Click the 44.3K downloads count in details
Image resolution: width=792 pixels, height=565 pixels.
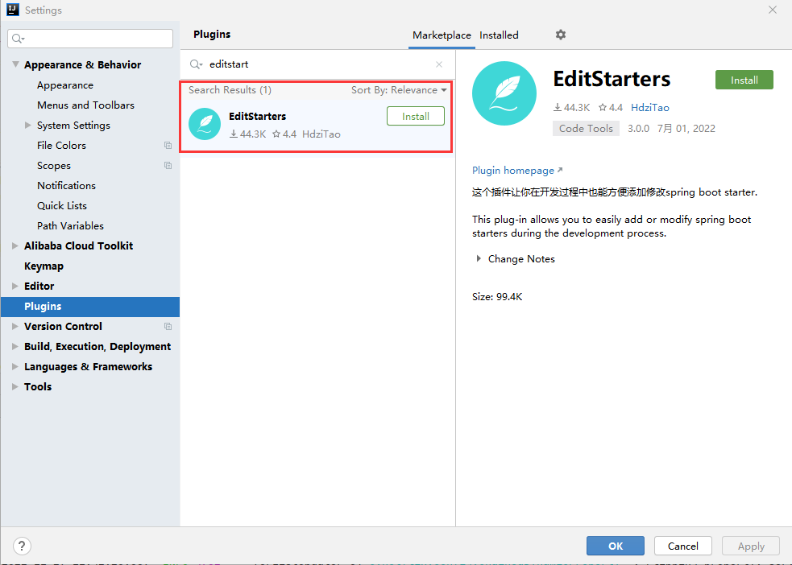click(571, 108)
